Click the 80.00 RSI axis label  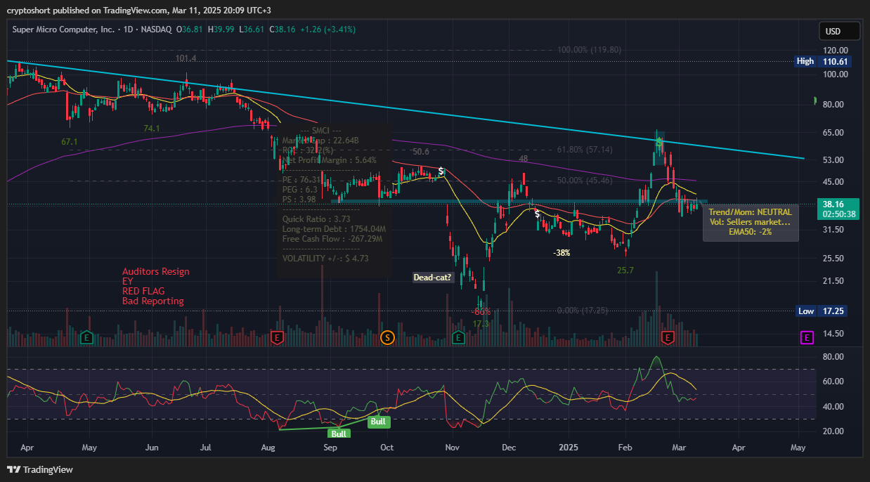(832, 357)
